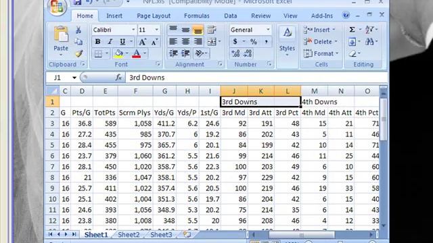Screen dimensions: 433x243
Task: Toggle Bold formatting
Action: pos(97,42)
